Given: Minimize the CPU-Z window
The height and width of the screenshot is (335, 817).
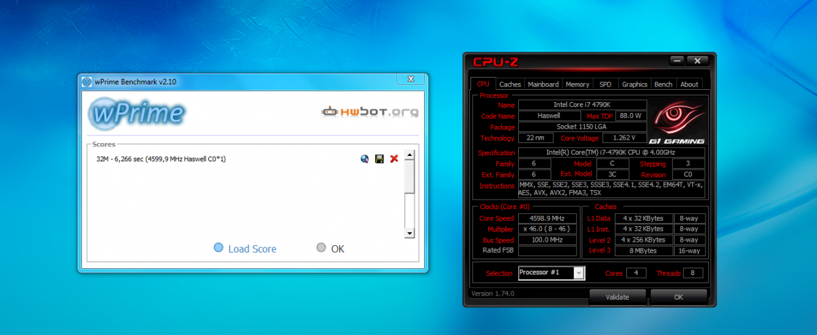Looking at the screenshot, I should 676,61.
